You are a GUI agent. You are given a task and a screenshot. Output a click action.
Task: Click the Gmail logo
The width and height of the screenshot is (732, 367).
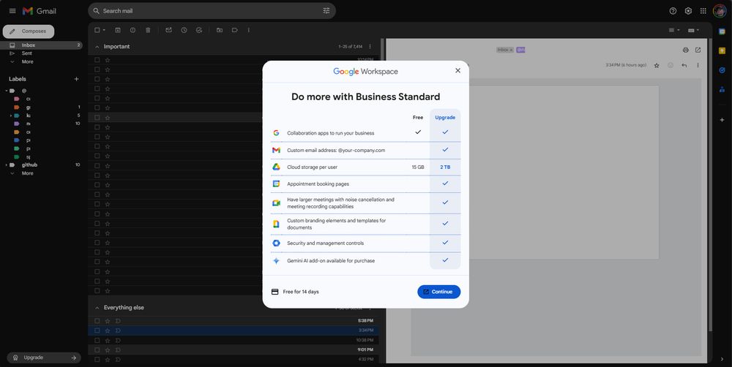tap(40, 11)
